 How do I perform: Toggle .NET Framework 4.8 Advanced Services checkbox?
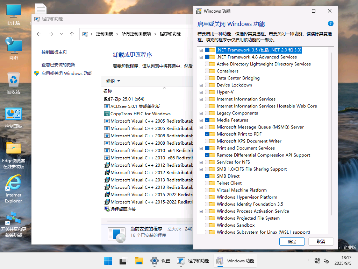[207, 57]
